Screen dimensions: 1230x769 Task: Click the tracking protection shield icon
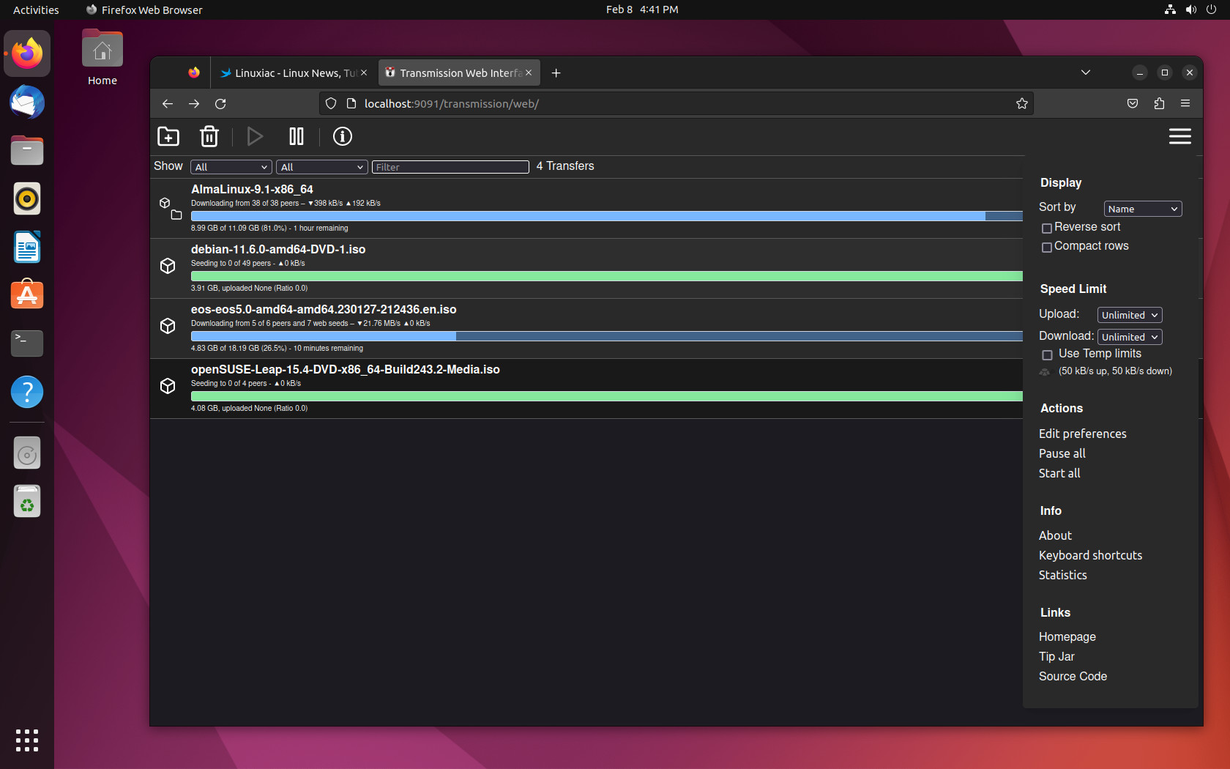[x=331, y=104]
